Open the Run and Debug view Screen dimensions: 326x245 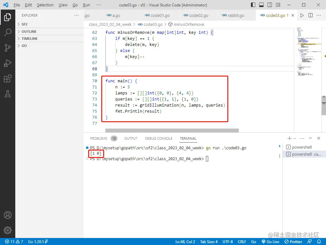pyautogui.click(x=8, y=63)
